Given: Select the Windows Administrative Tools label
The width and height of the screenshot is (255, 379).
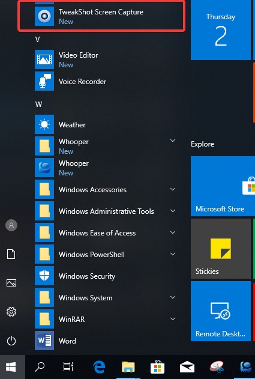Looking at the screenshot, I should click(x=106, y=211).
